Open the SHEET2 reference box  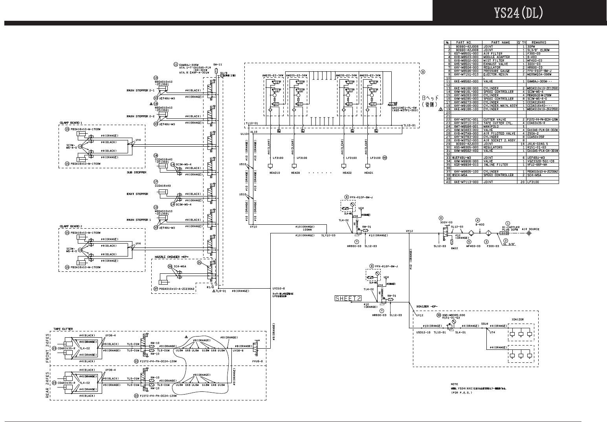(348, 298)
